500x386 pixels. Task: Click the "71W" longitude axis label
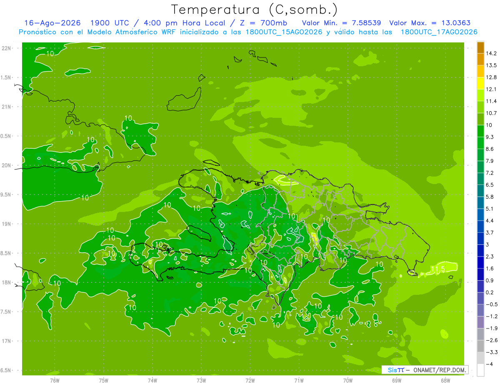pyautogui.click(x=299, y=381)
